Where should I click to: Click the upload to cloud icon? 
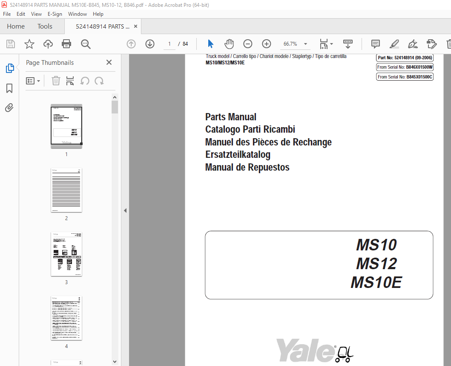(48, 44)
